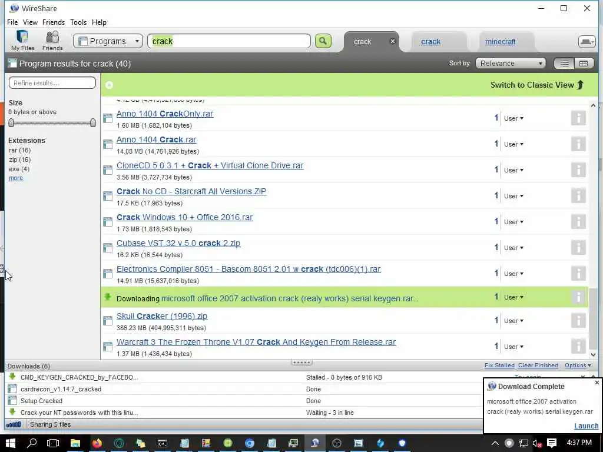Open Warcraft 3 Frozen Throne crack result
603x452 pixels.
coord(256,342)
